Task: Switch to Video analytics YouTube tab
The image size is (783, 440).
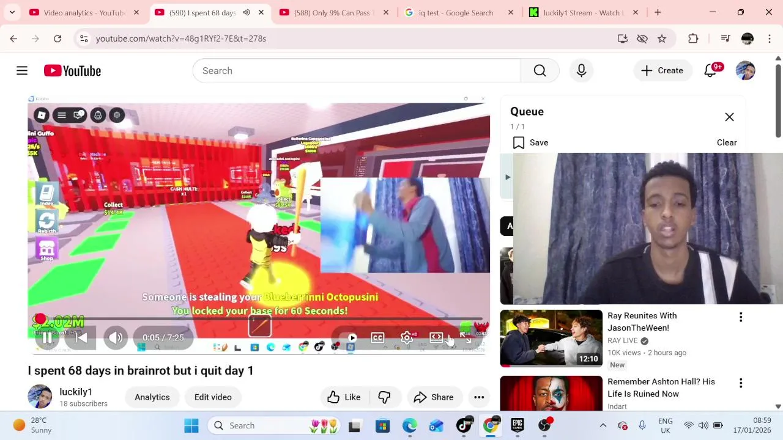Action: [84, 12]
